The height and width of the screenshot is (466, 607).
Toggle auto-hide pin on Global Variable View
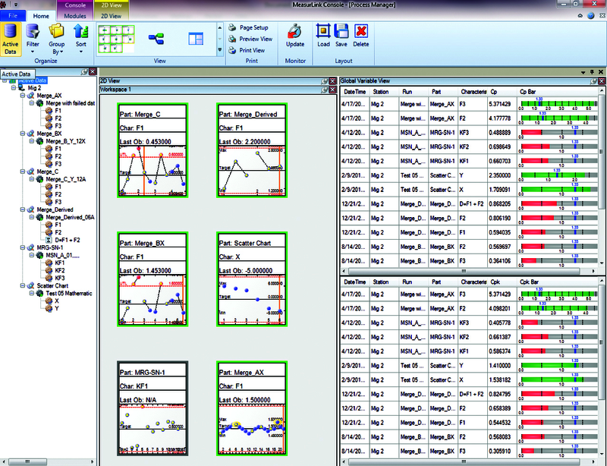[593, 80]
